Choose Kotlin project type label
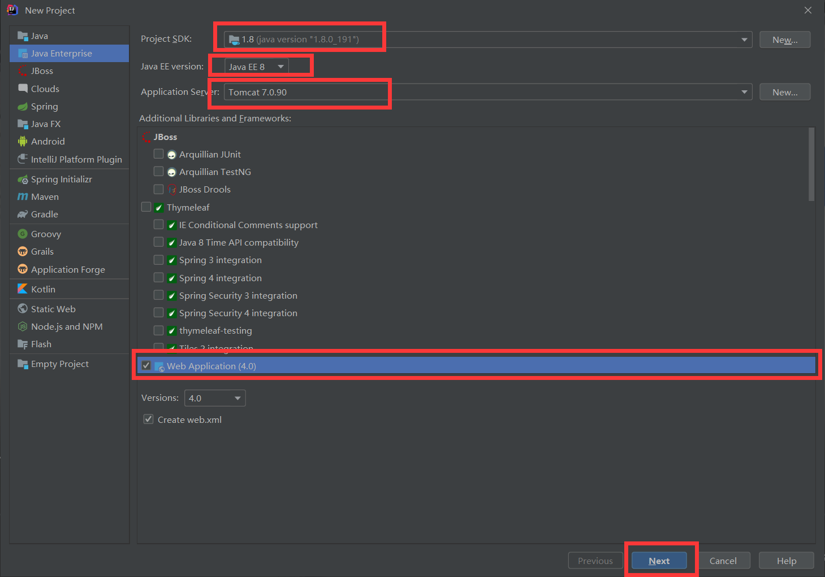The width and height of the screenshot is (825, 577). pyautogui.click(x=44, y=289)
